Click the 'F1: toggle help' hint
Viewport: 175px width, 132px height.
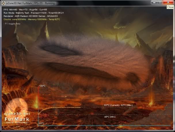[12, 24]
